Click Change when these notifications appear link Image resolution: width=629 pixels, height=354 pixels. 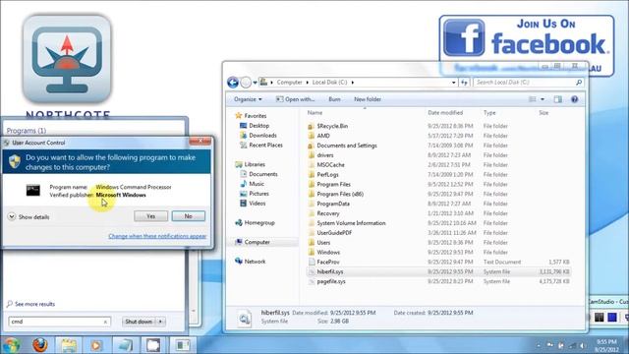coord(157,236)
